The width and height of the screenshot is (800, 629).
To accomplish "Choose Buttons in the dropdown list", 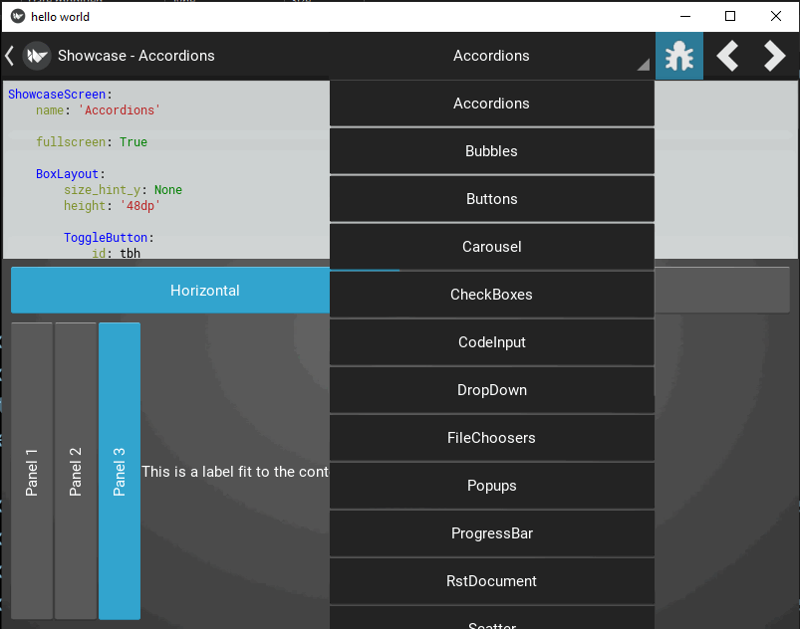I will pyautogui.click(x=492, y=199).
